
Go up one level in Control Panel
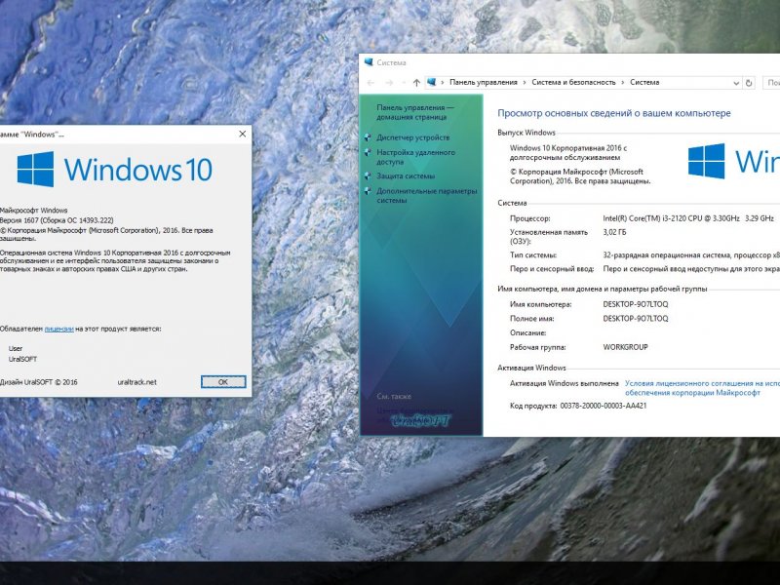416,83
